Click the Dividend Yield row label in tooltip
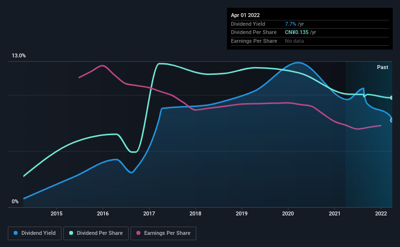This screenshot has height=247, width=400. pyautogui.click(x=248, y=24)
